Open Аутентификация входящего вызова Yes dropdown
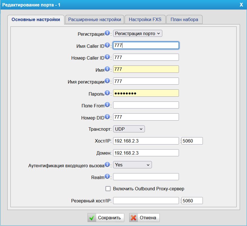 pos(132,165)
